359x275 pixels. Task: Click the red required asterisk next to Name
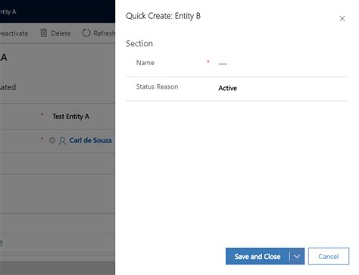pyautogui.click(x=208, y=61)
